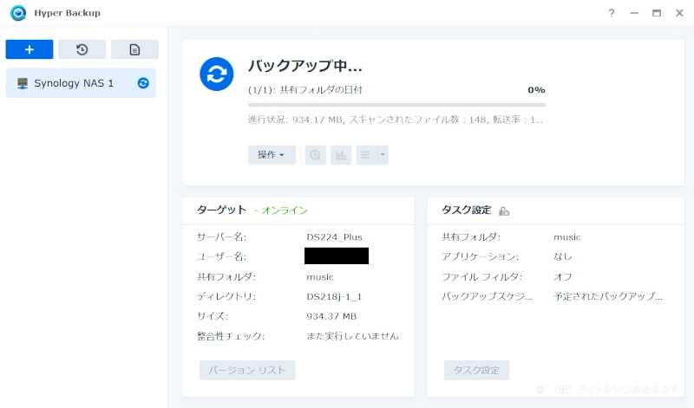Screen dimensions: 694x408
Task: Click the バージョン リスト button
Action: [x=247, y=370]
